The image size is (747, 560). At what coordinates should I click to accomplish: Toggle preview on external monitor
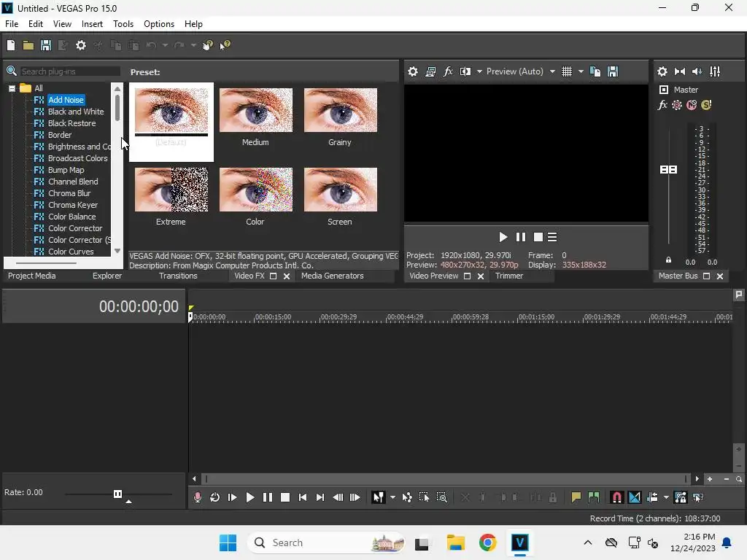click(x=430, y=71)
